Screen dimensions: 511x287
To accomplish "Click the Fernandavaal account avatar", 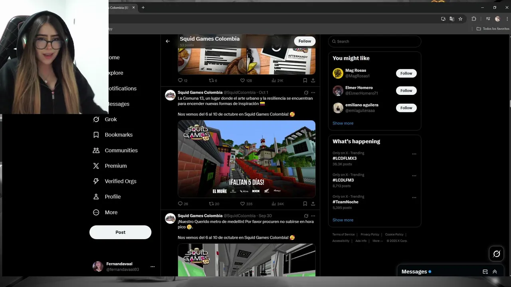I will pyautogui.click(x=98, y=267).
